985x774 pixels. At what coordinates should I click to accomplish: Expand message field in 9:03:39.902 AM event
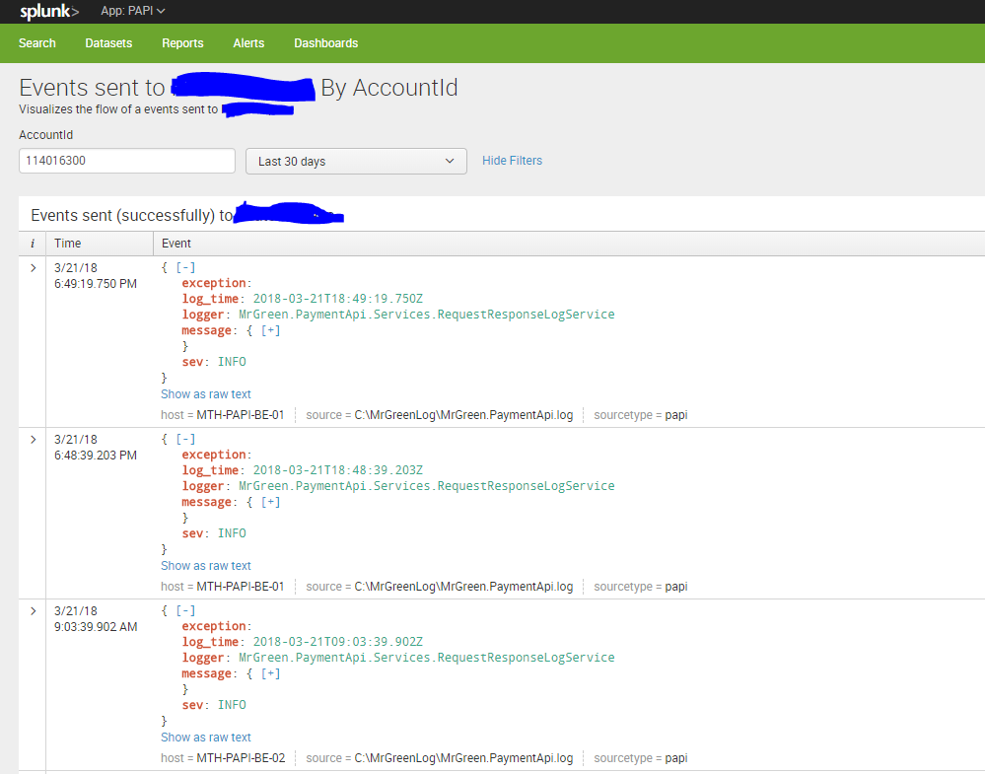tap(271, 673)
